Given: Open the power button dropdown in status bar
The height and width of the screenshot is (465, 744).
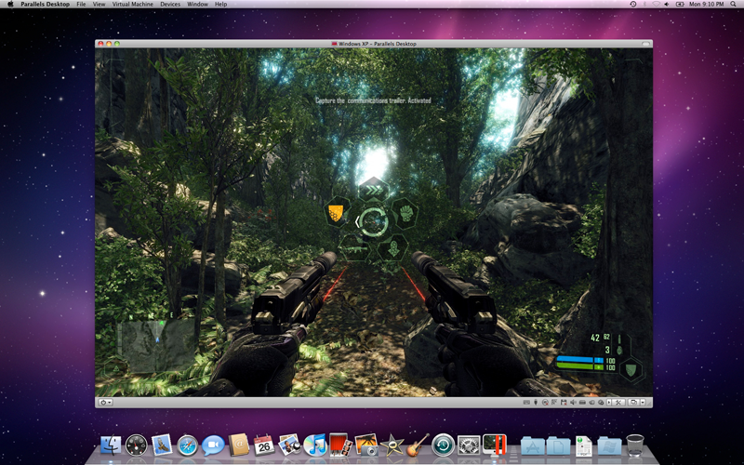Looking at the screenshot, I should (105, 403).
